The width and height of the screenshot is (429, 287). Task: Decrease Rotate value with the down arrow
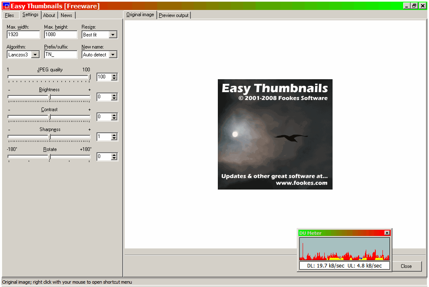114,159
